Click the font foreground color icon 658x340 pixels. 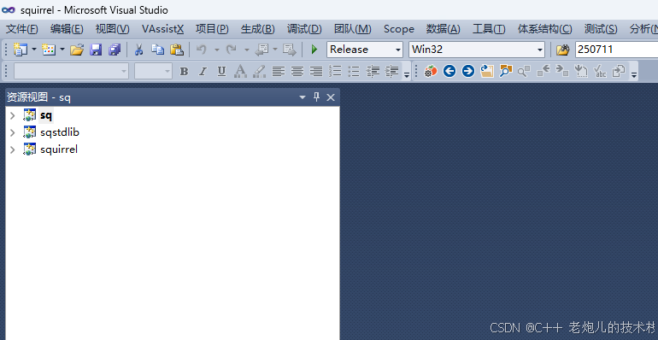tap(240, 72)
